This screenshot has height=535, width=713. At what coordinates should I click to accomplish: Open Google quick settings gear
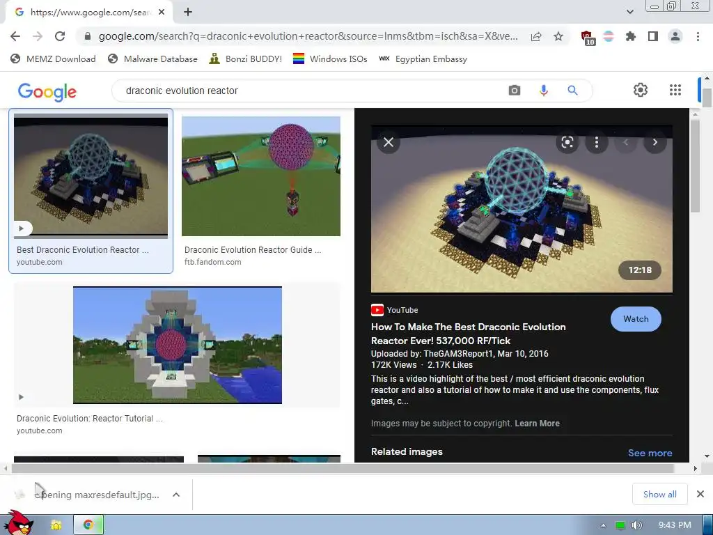point(641,90)
